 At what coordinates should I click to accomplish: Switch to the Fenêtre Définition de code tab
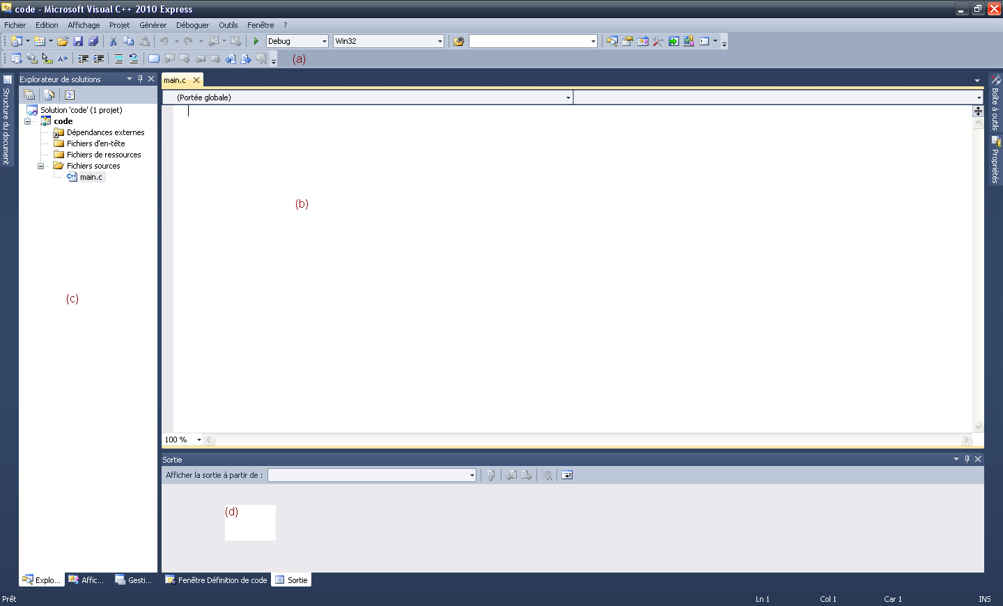coord(216,580)
